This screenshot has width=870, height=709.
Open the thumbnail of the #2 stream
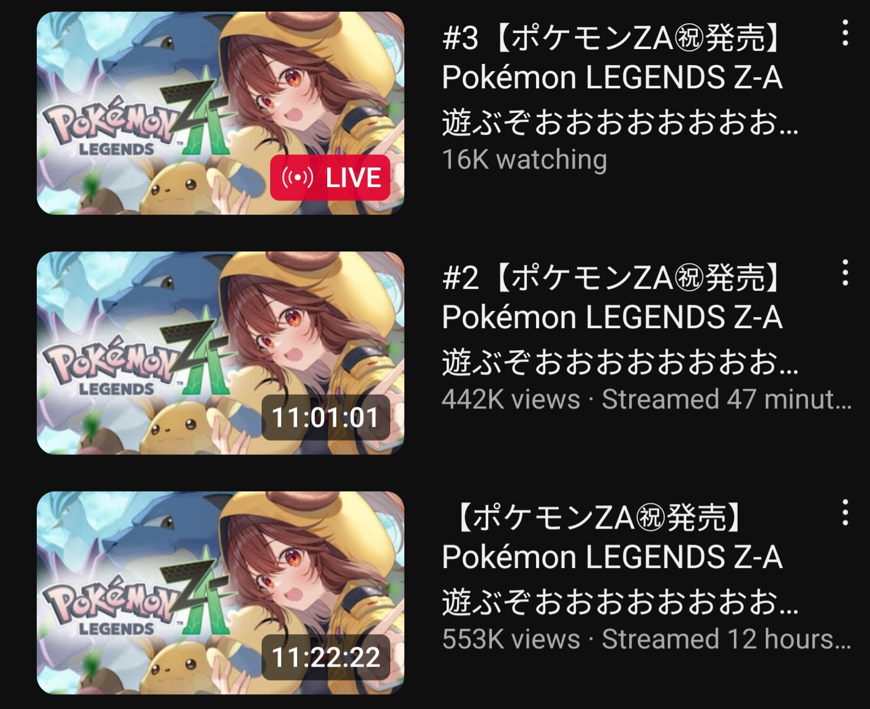click(x=221, y=353)
